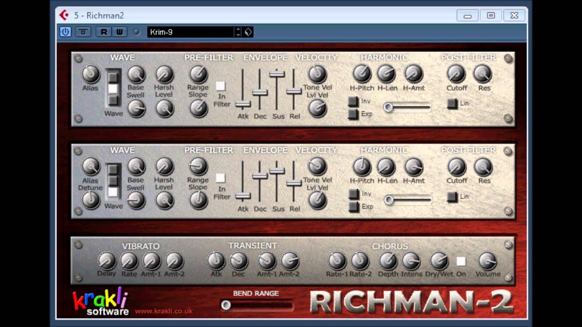Click the Transient Atk knob
This screenshot has width=582, height=327.
[x=216, y=261]
